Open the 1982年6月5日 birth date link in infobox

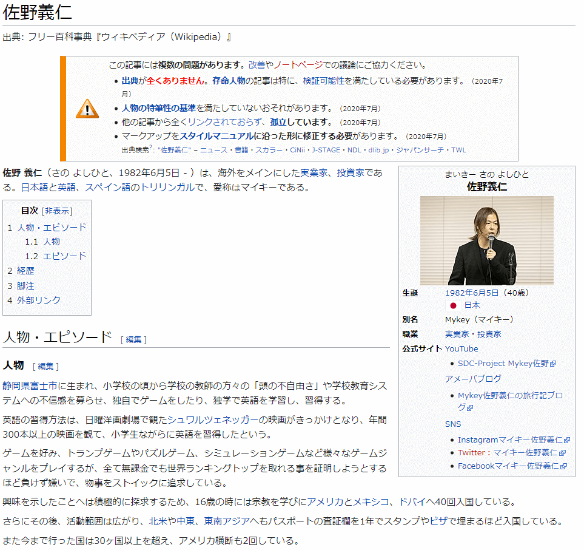[472, 292]
